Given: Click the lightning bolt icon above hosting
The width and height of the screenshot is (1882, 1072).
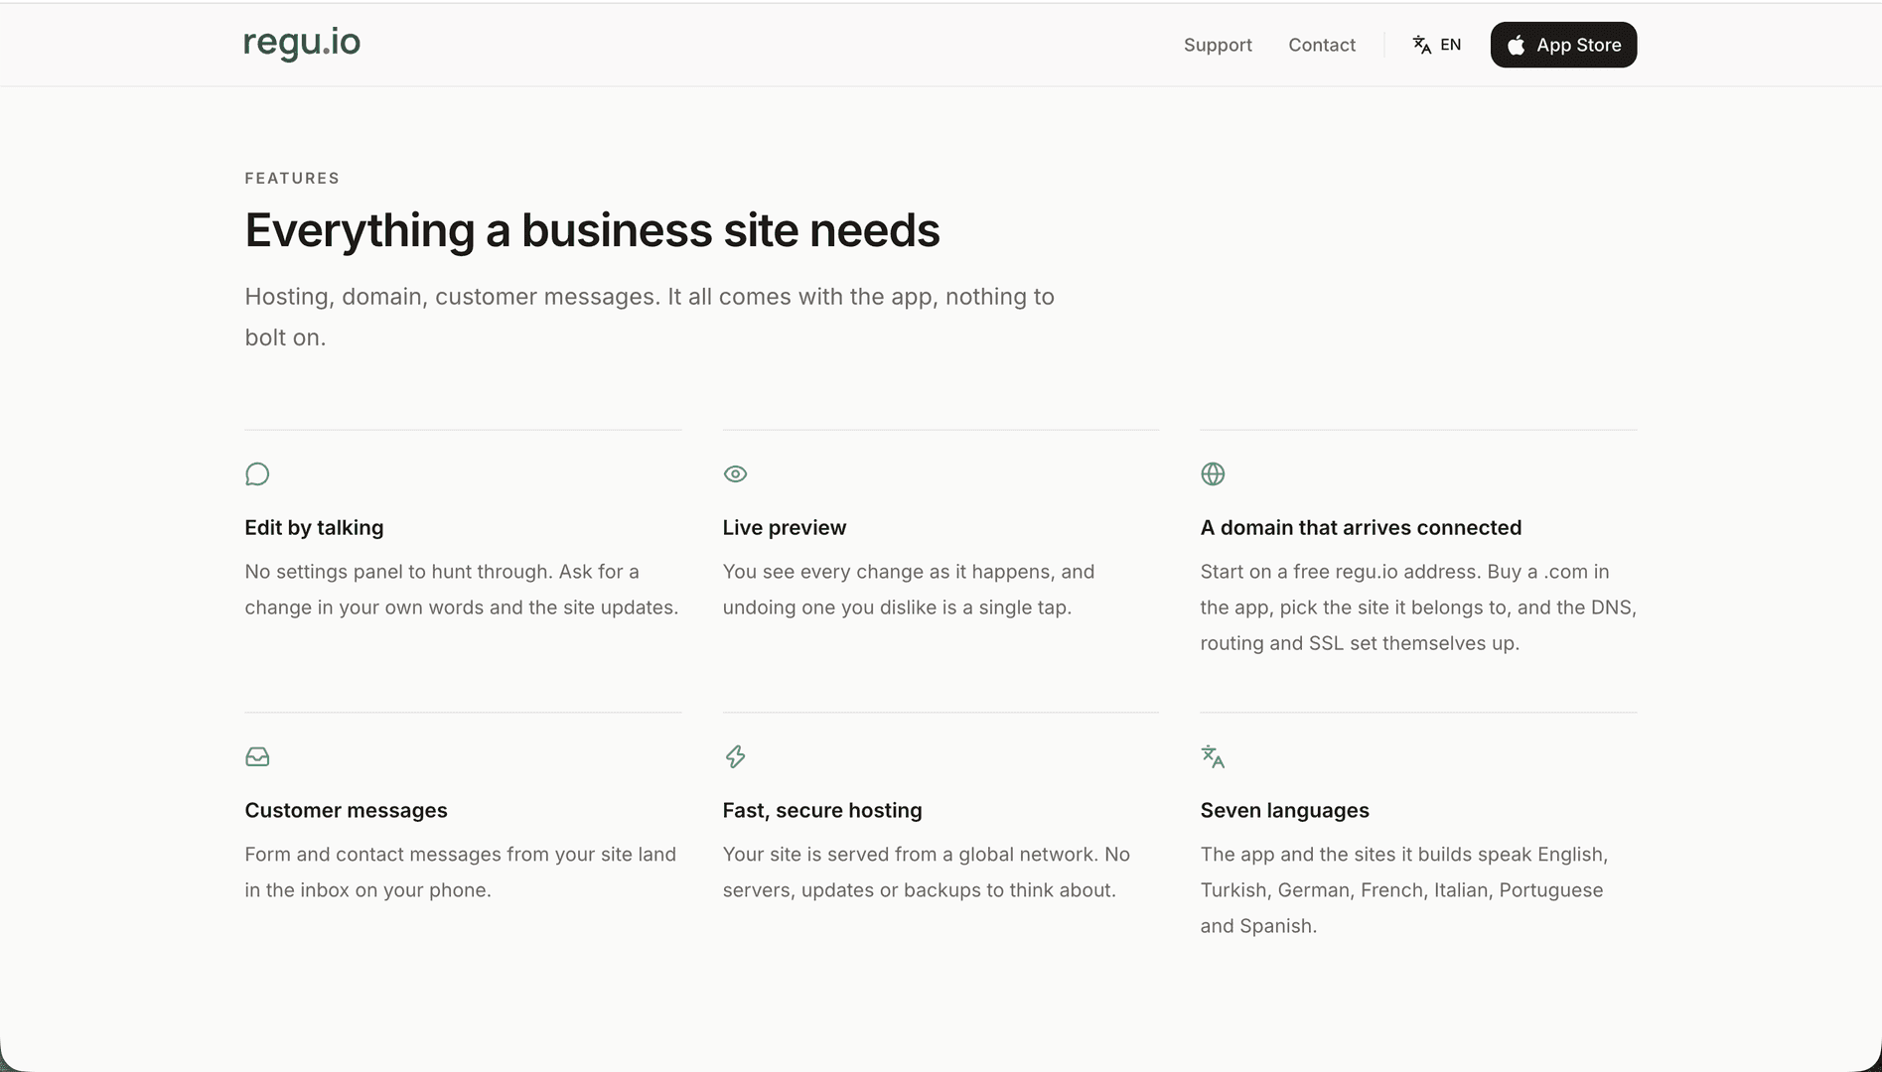Looking at the screenshot, I should (735, 757).
